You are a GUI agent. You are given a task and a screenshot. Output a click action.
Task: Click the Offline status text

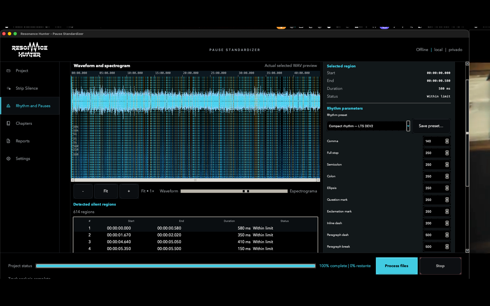(x=422, y=50)
